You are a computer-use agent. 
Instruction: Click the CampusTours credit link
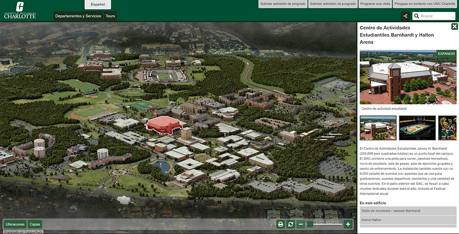[x=23, y=232]
